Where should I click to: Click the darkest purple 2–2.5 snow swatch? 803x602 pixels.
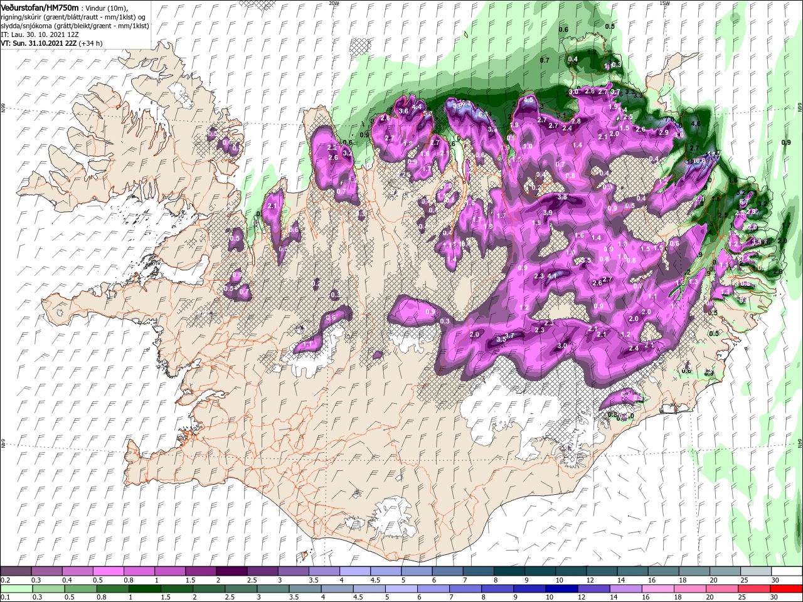(x=230, y=571)
